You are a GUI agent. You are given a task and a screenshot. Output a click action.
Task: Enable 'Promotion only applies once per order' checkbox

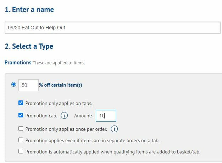pos(21,128)
